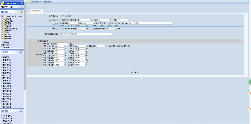
Task: Tick the first item checkbox in sidebar tree
Action: pos(2,19)
